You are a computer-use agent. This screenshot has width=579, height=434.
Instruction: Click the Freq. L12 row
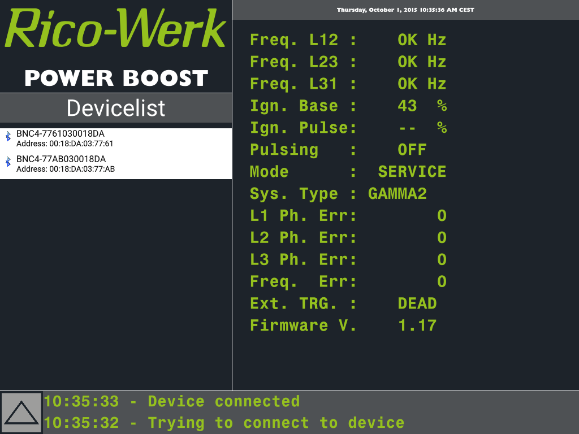pyautogui.click(x=348, y=40)
